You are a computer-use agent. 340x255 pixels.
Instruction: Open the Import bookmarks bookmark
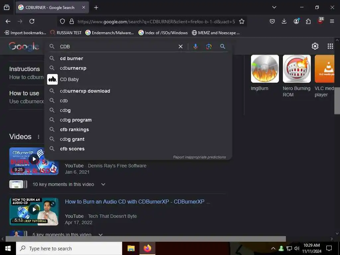click(x=25, y=33)
